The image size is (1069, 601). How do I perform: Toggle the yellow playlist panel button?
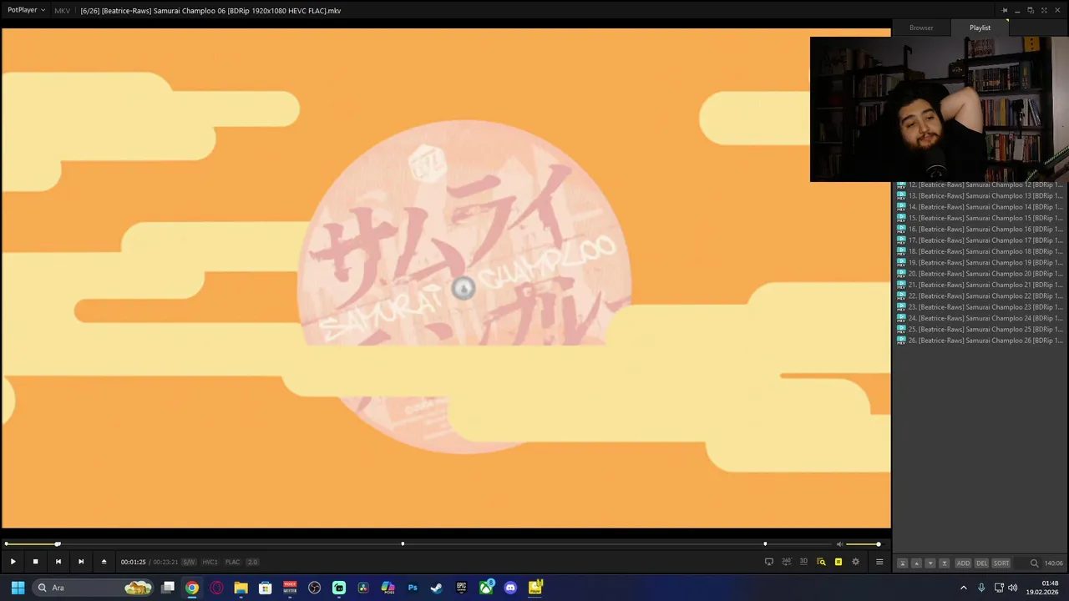[x=838, y=562]
